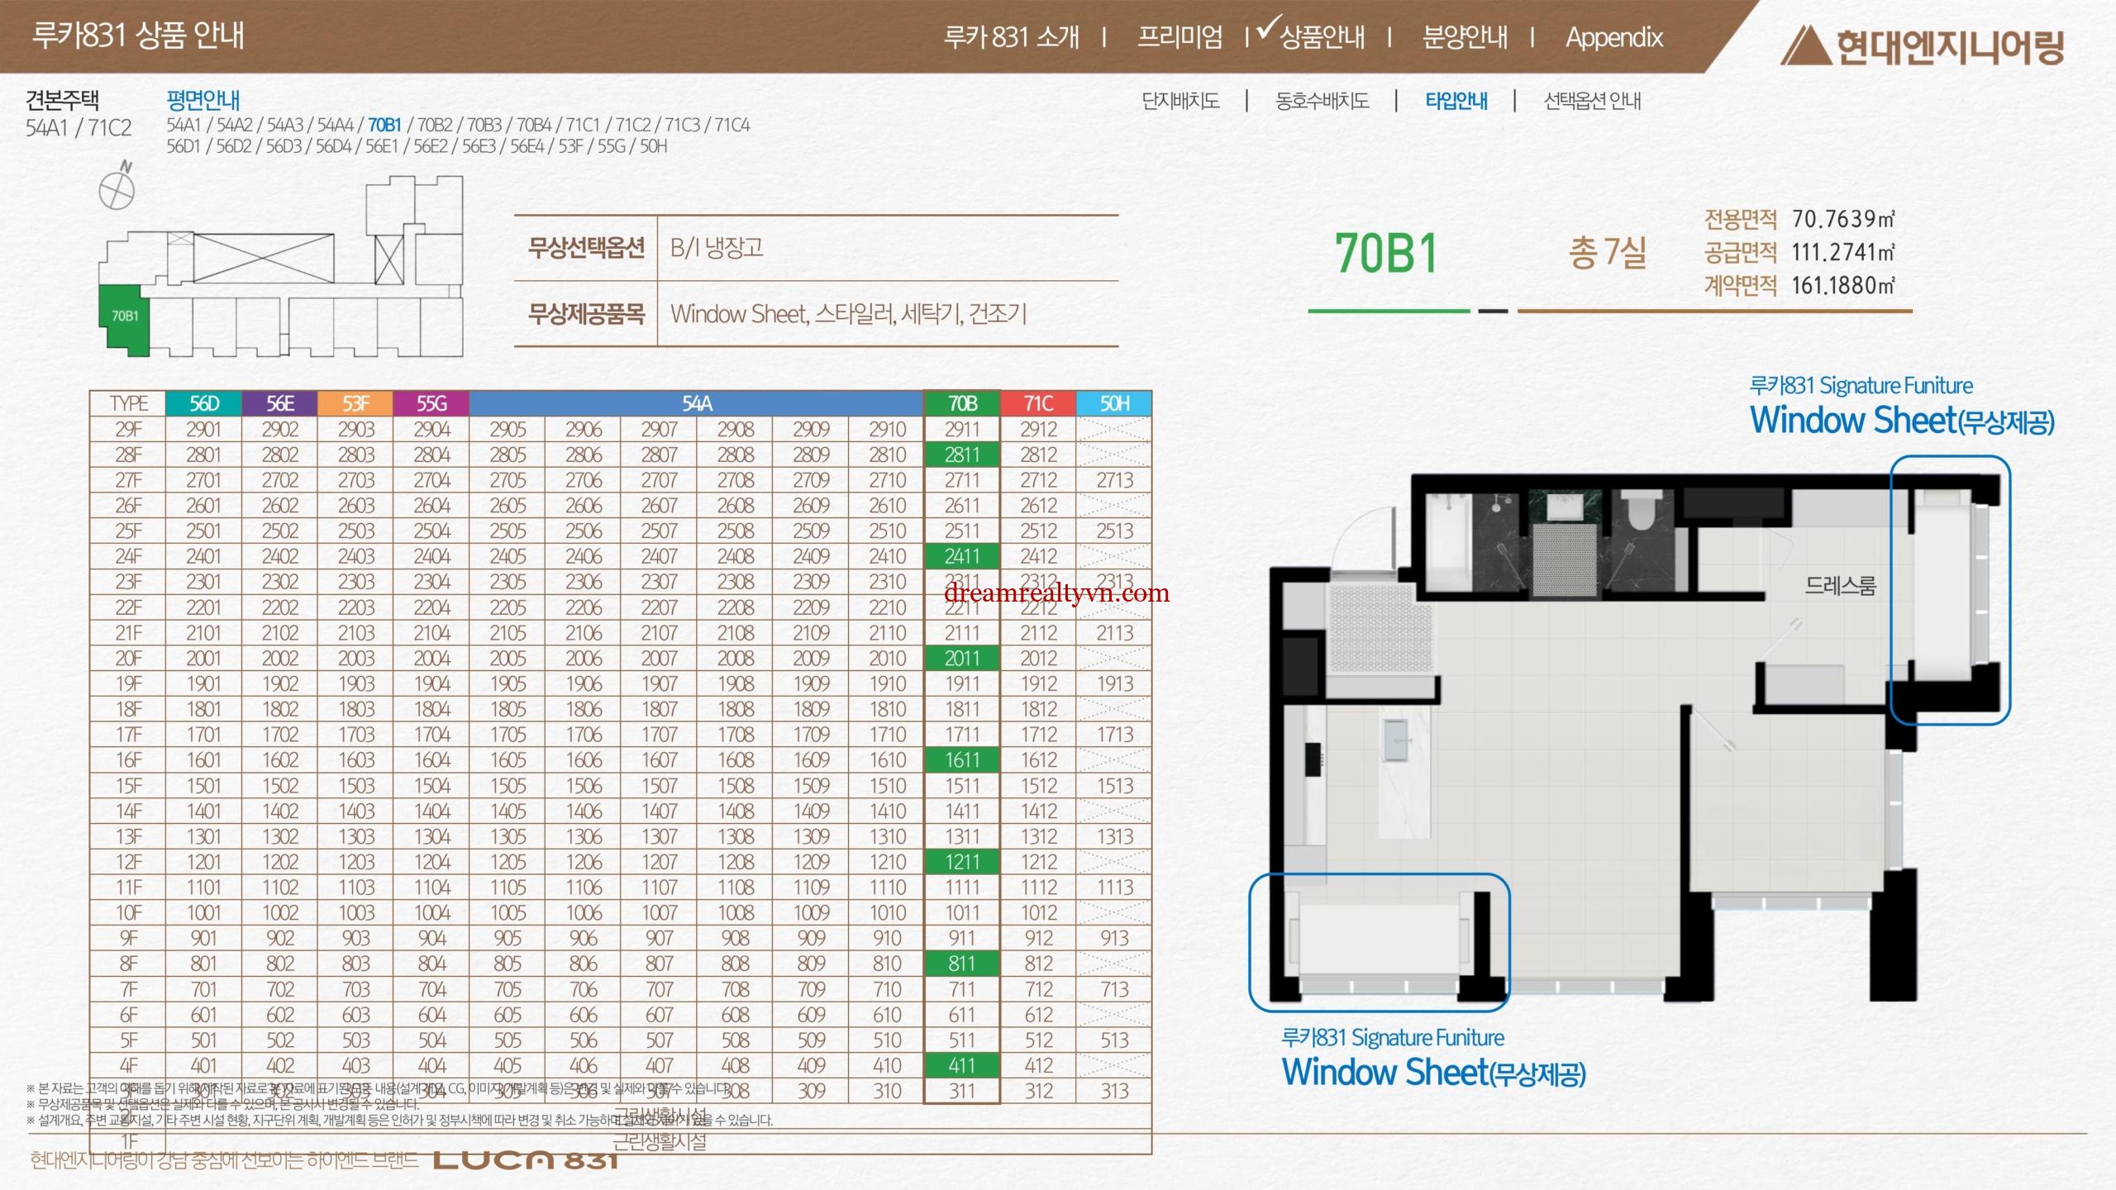Click the checkmark beside 상품안내
Screen dimensions: 2116x1190
tap(1267, 28)
